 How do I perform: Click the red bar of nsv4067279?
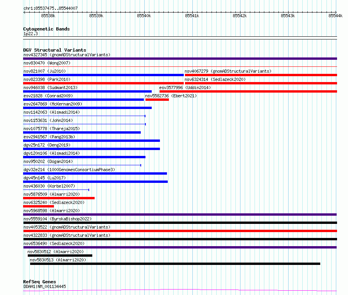(x=261, y=75)
